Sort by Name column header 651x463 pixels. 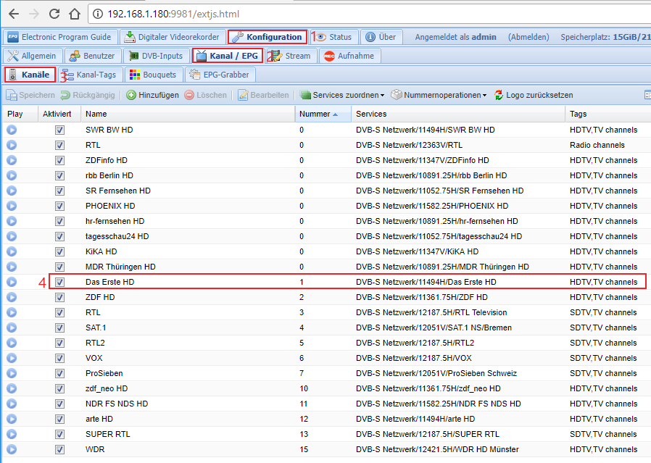[188, 114]
